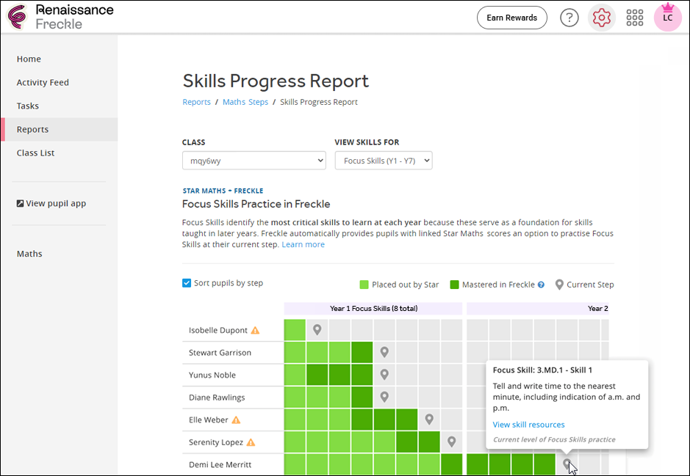Open Maths in the sidebar
This screenshot has height=476, width=690.
29,254
